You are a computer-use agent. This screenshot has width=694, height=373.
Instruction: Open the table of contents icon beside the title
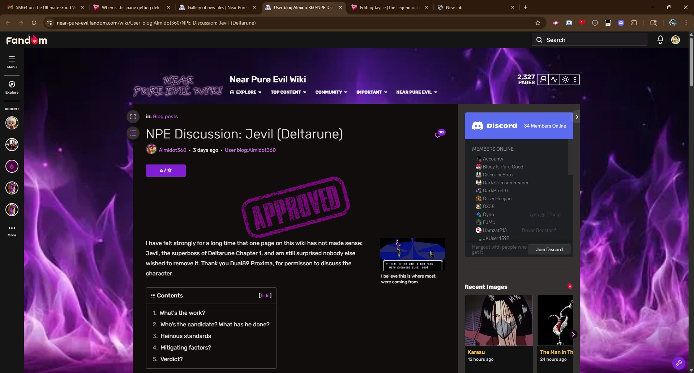click(133, 133)
